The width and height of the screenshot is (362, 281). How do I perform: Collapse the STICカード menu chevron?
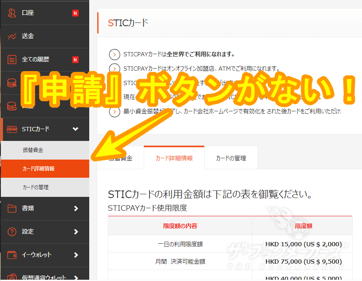[x=76, y=129]
